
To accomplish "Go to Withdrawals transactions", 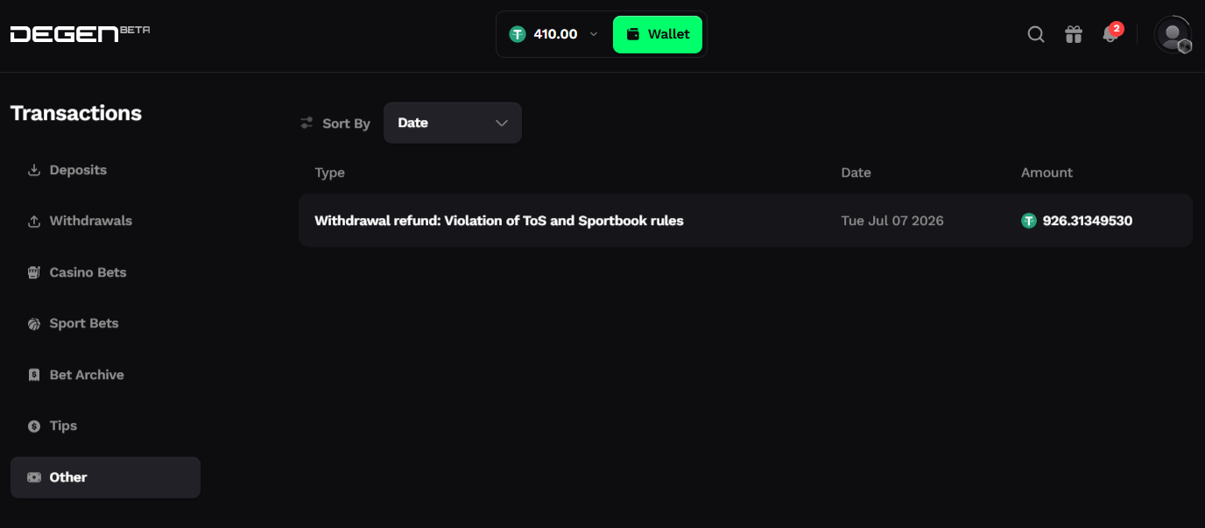I will pos(80,221).
